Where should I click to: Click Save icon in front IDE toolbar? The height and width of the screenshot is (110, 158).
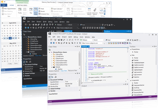(62, 40)
